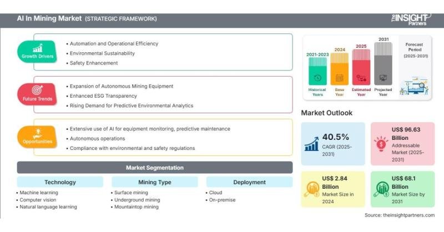Select the Technology segment header
This screenshot has width=444, height=232.
(60, 182)
